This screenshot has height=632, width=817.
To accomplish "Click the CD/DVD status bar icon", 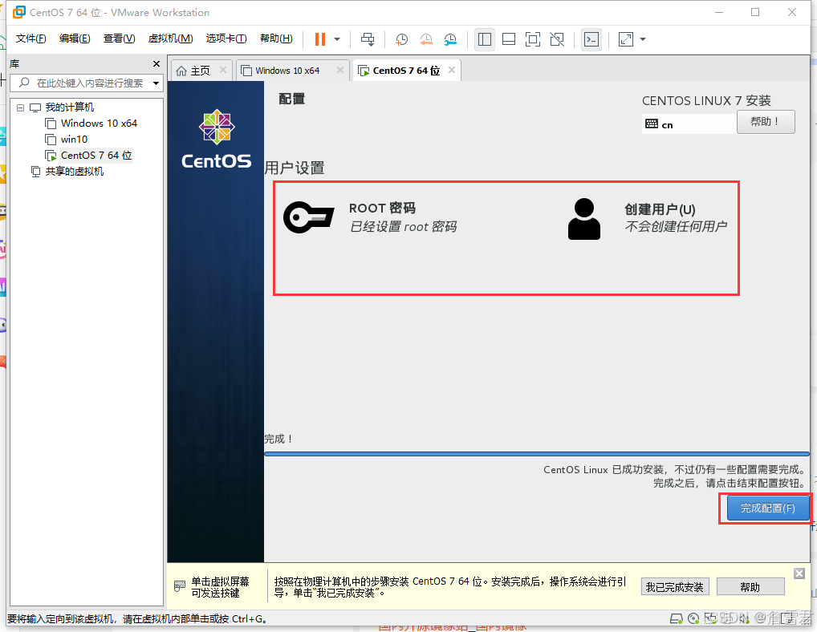I will pyautogui.click(x=693, y=618).
